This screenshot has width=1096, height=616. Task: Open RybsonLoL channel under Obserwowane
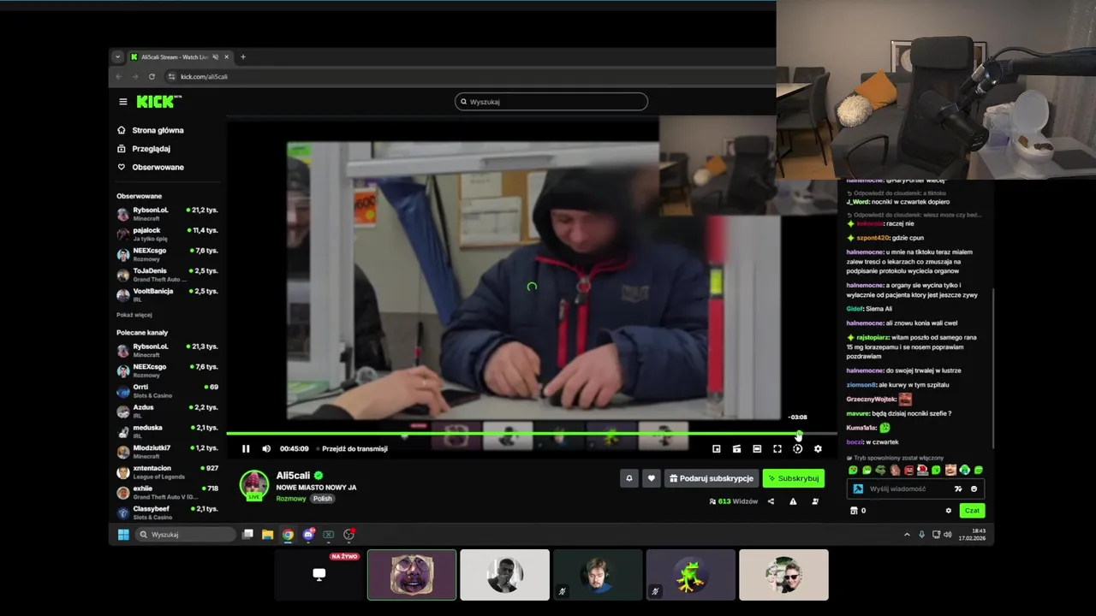(x=168, y=213)
